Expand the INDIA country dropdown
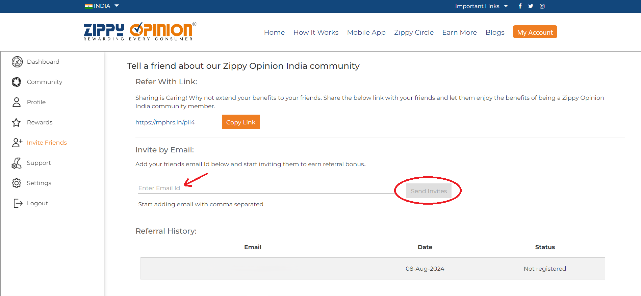The width and height of the screenshot is (641, 296). (x=102, y=6)
